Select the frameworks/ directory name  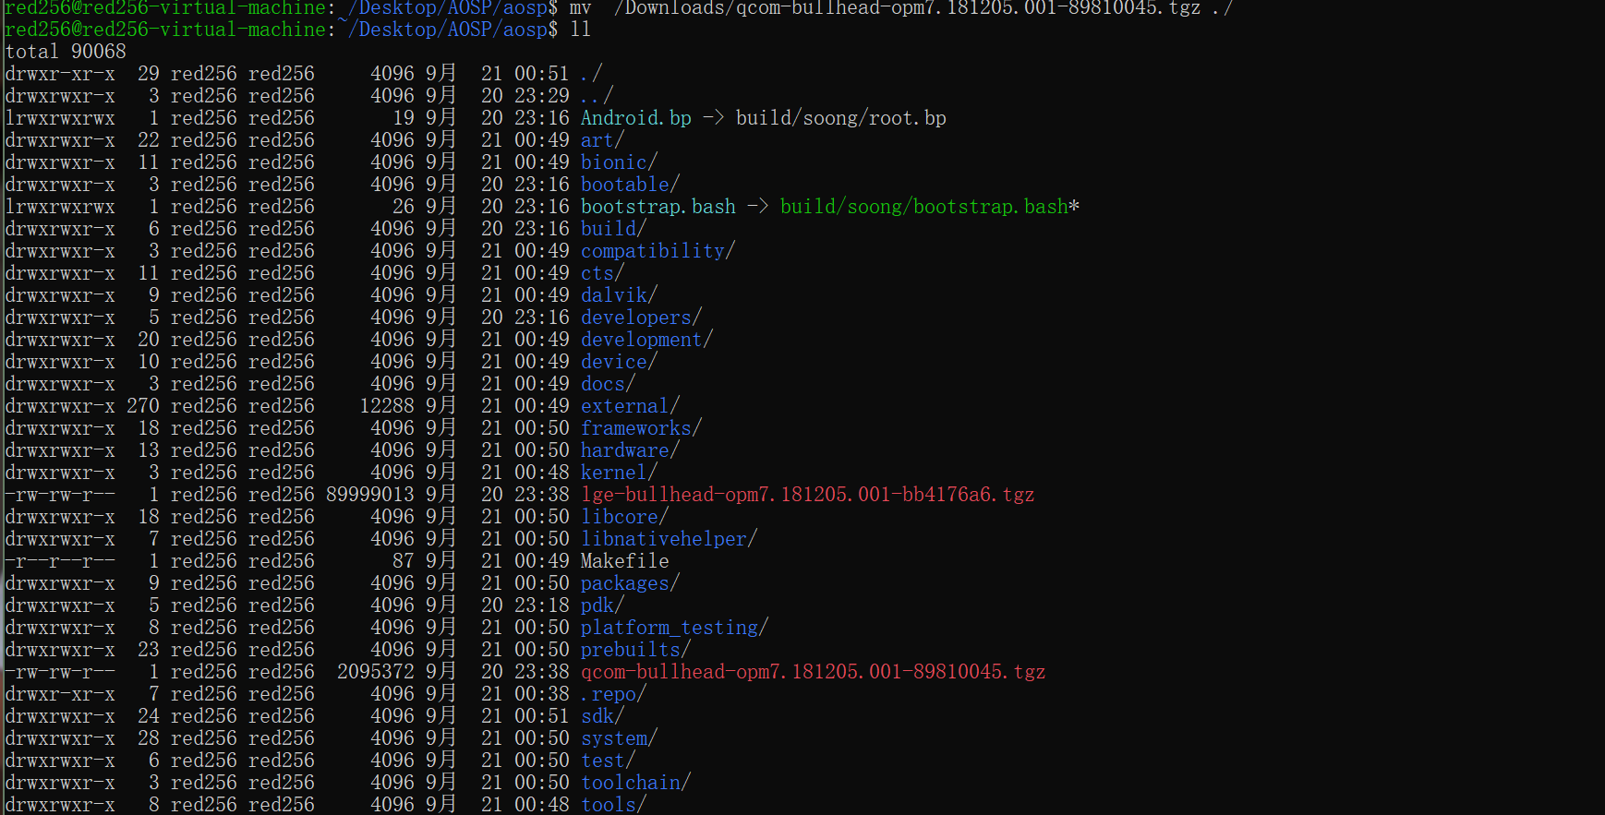[641, 428]
